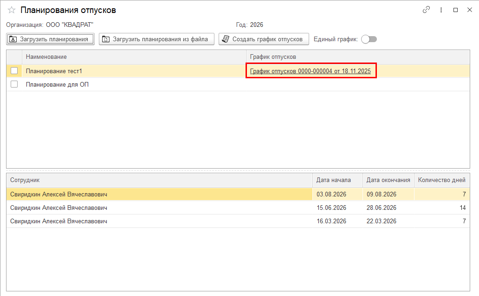Click Загрузить планирования из файла button
The height and width of the screenshot is (296, 479).
pyautogui.click(x=156, y=39)
